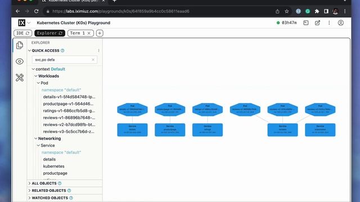Open the dropdown chevron next to the iX logo
360x202 pixels.
click(29, 22)
